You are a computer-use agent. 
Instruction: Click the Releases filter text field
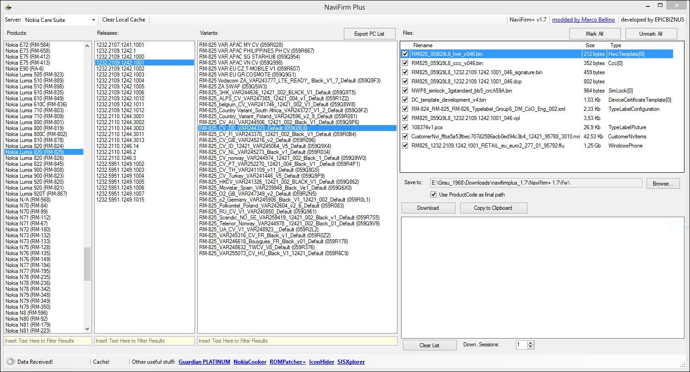point(144,341)
